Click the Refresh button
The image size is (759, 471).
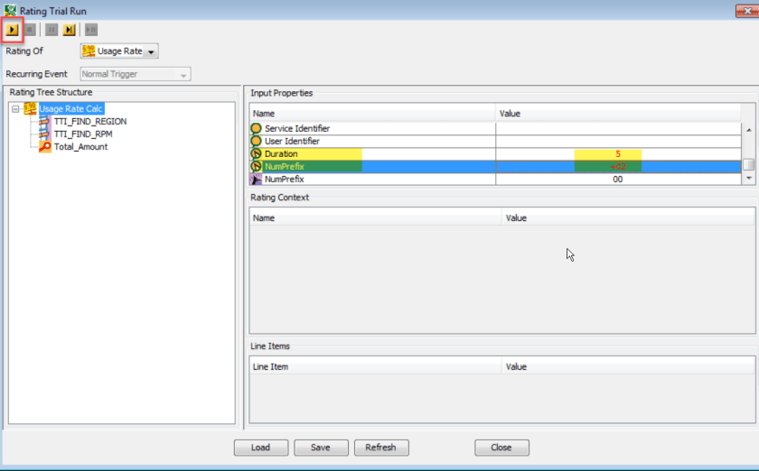click(x=381, y=448)
